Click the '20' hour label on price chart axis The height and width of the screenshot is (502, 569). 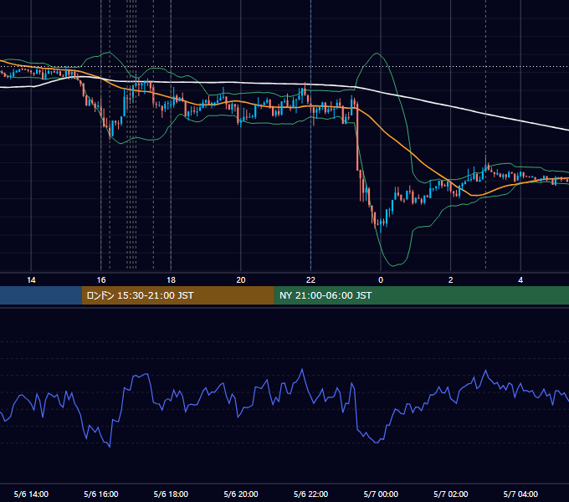pyautogui.click(x=241, y=280)
